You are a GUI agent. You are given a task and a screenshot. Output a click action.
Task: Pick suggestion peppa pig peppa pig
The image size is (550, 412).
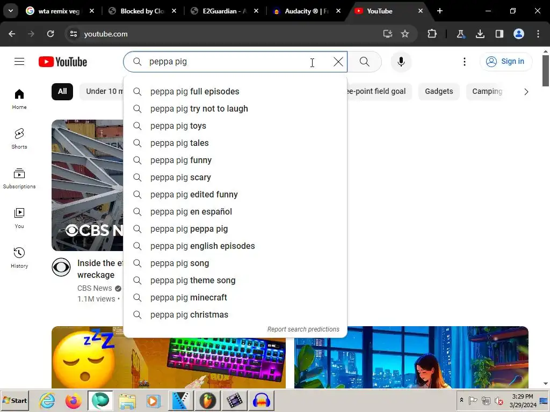pos(235,229)
